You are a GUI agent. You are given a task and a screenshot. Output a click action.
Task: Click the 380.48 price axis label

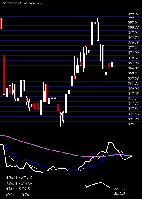point(133,43)
